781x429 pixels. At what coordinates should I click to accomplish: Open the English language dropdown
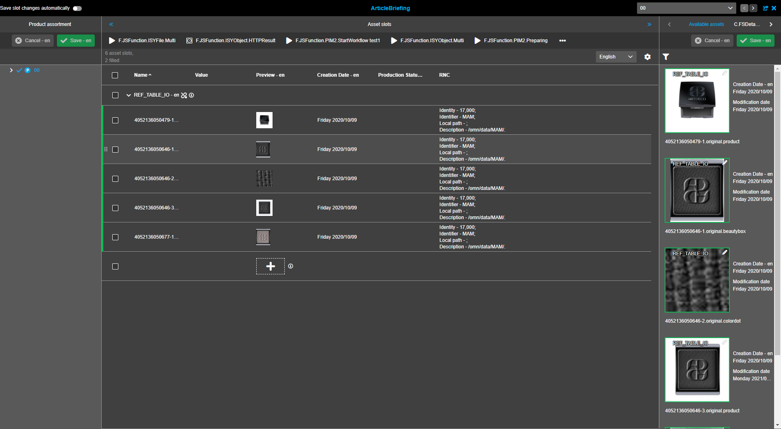615,57
